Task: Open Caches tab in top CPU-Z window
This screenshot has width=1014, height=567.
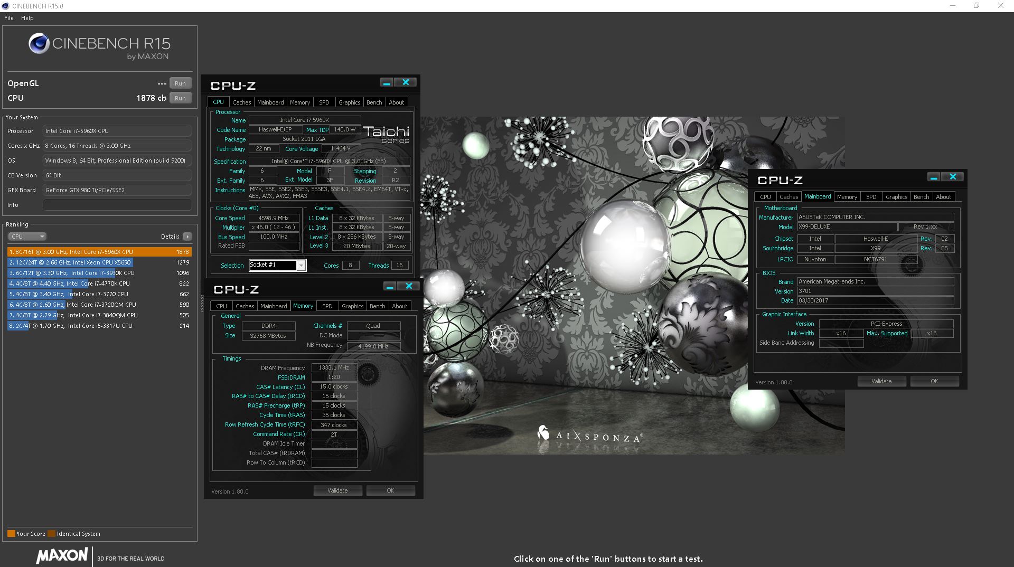Action: 241,102
